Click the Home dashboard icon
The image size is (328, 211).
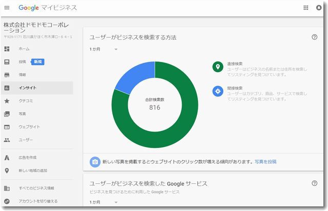[7, 49]
